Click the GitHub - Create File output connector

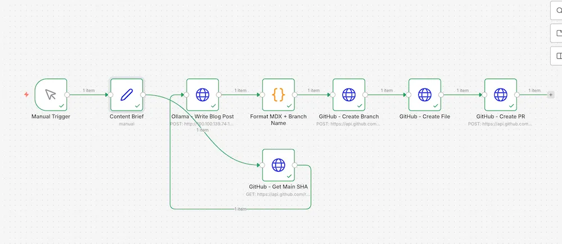tap(441, 95)
